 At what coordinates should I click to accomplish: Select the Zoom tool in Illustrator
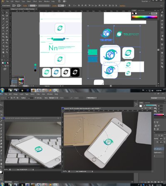(7, 52)
